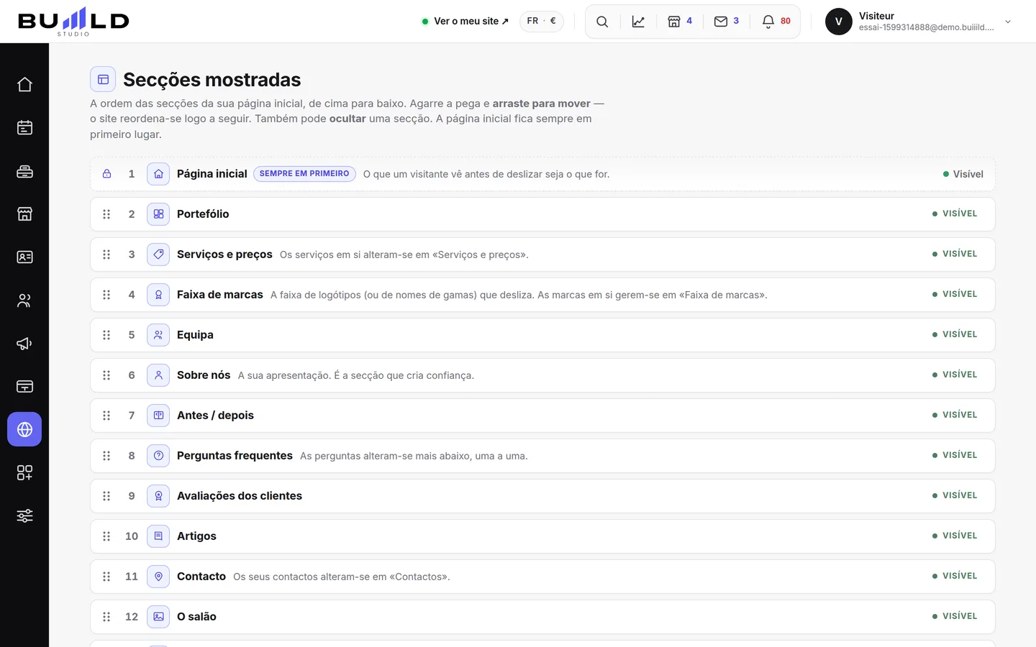Toggle visibility of Portefólio section
Viewport: 1036px width, 647px height.
[x=955, y=214]
